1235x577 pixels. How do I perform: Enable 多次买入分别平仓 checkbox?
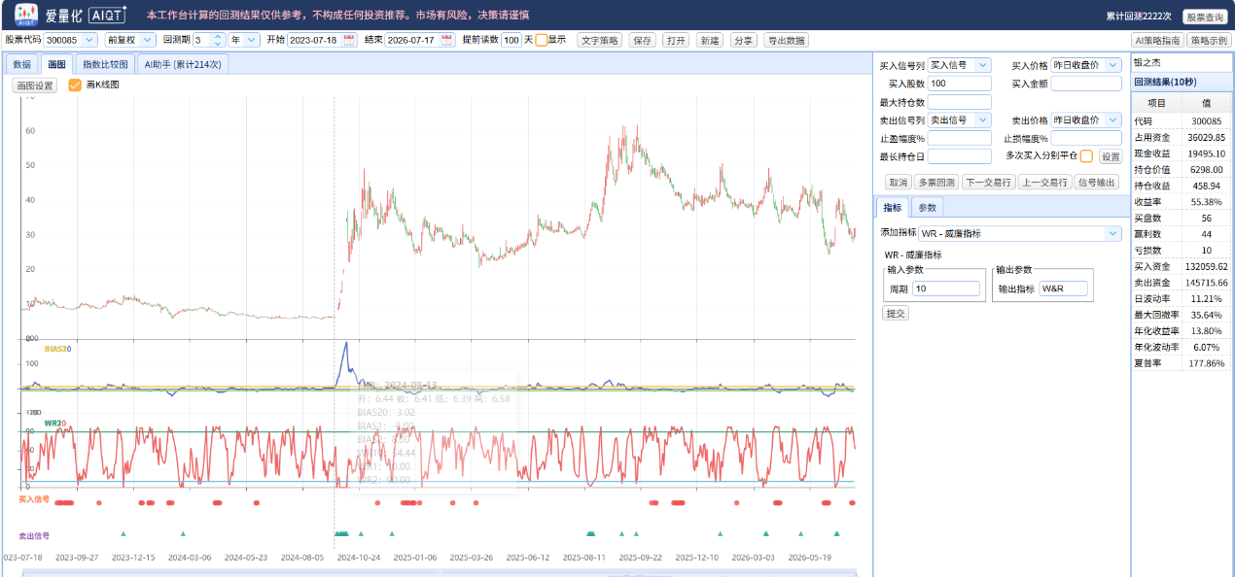[1086, 155]
